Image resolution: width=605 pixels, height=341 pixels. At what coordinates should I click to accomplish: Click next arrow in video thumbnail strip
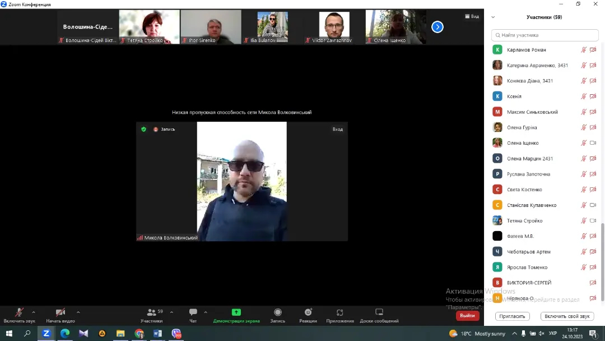[x=438, y=27]
